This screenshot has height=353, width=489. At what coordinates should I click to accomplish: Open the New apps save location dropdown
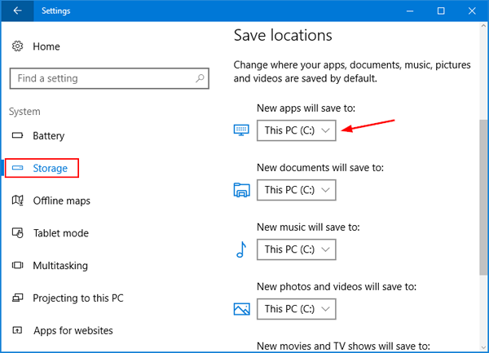(x=296, y=130)
